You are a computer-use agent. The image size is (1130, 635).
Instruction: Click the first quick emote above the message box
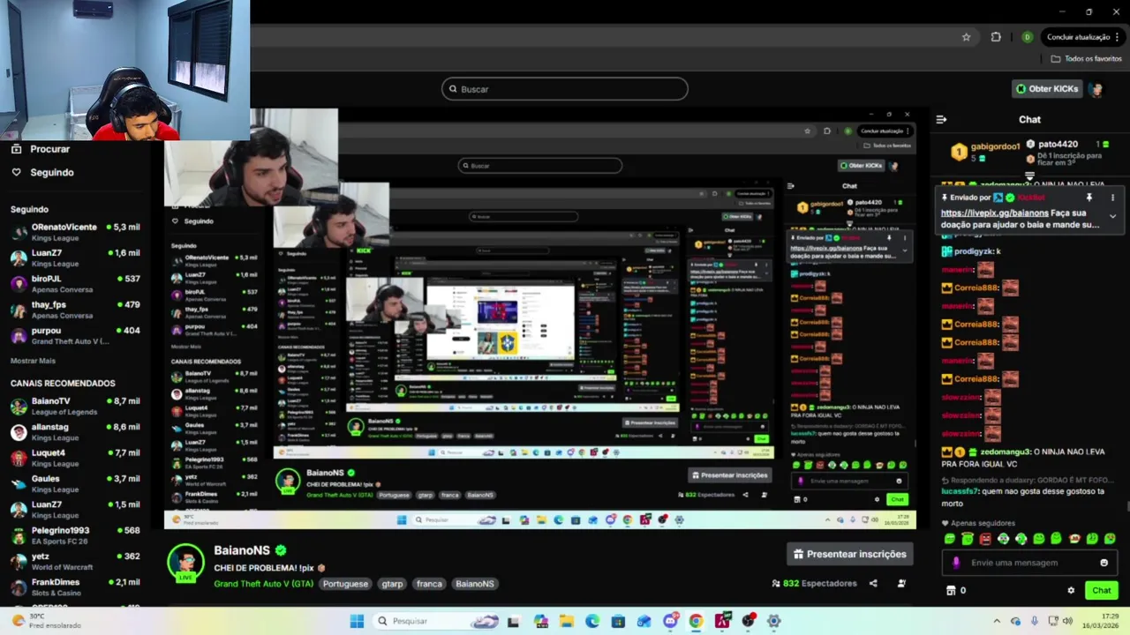coord(950,539)
